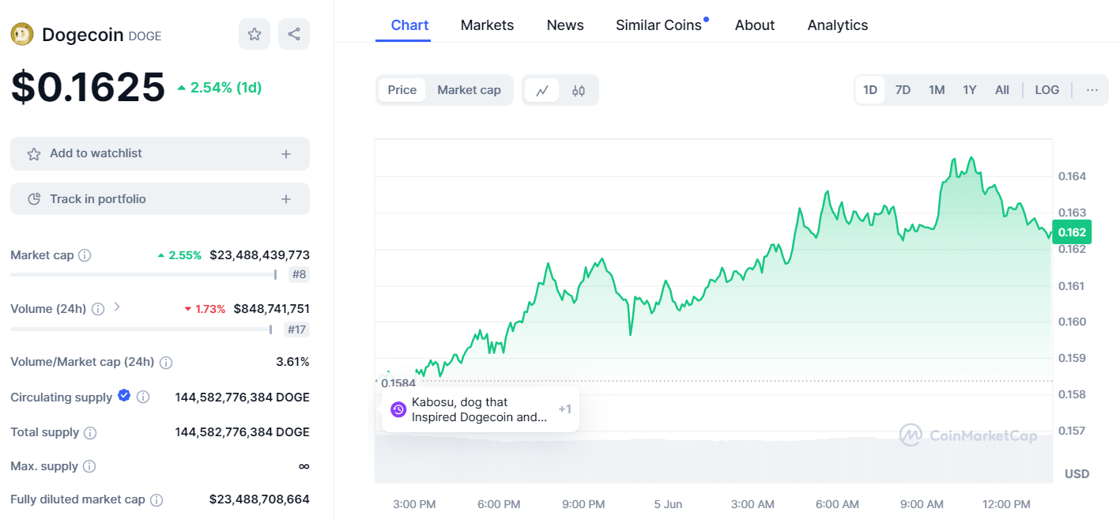Switch to candlestick chart view
1120x520 pixels.
[x=579, y=90]
